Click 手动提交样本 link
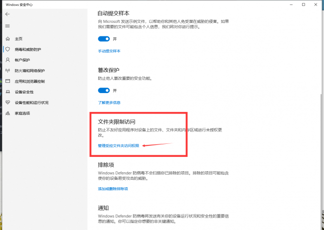Viewport: 324px width, 230px height. pos(109,51)
